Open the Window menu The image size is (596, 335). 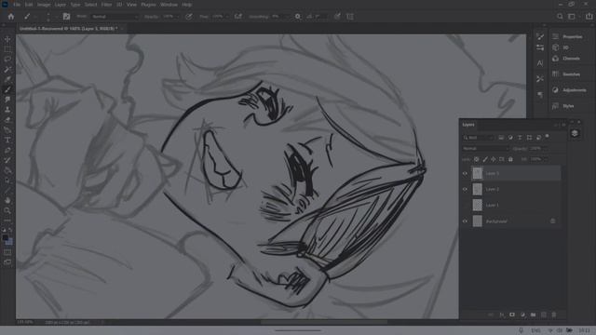click(169, 5)
